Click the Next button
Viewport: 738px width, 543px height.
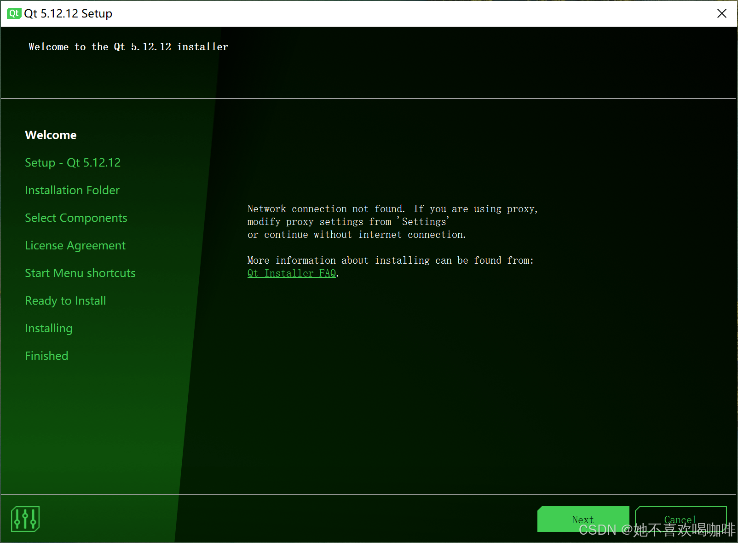click(583, 519)
